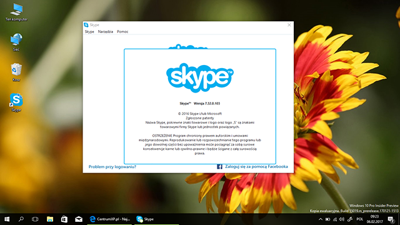Viewport: 400px width, 225px height.
Task: Open the Windows Start menu
Action: point(7,219)
